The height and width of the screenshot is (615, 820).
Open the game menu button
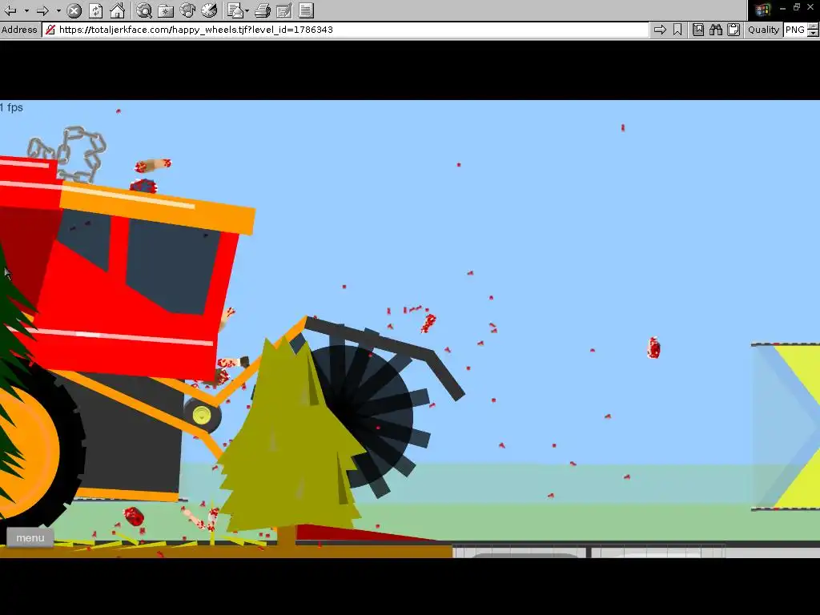click(x=30, y=537)
